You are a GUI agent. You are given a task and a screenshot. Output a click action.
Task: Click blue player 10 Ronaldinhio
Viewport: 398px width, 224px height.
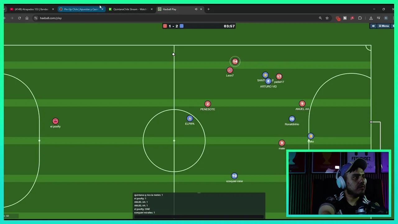click(x=292, y=119)
